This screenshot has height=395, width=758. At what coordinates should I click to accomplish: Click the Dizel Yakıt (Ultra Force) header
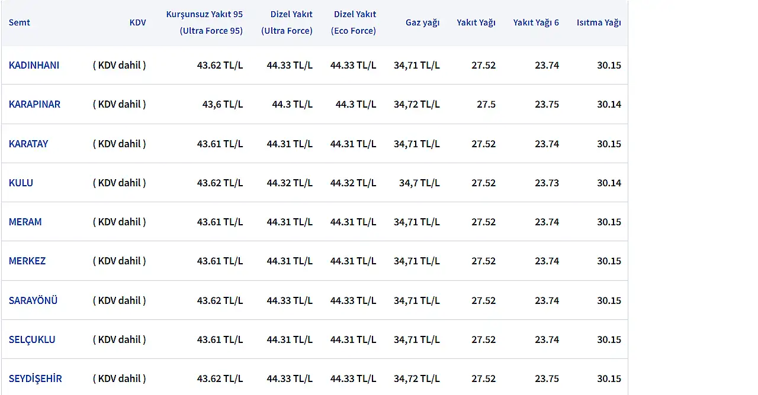pos(287,22)
